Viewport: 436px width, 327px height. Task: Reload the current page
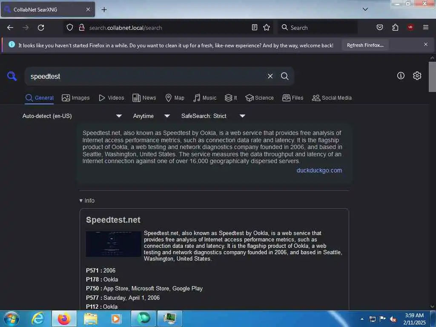[41, 28]
